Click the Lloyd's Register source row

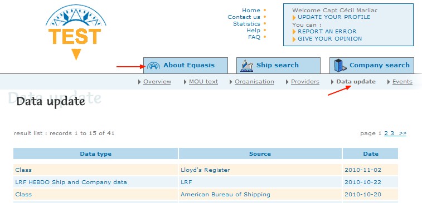205,170
